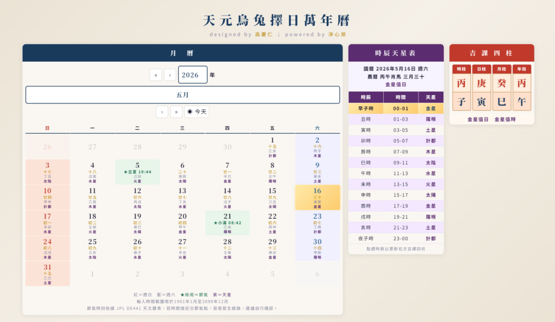Edit the year field showing 2026

click(192, 75)
